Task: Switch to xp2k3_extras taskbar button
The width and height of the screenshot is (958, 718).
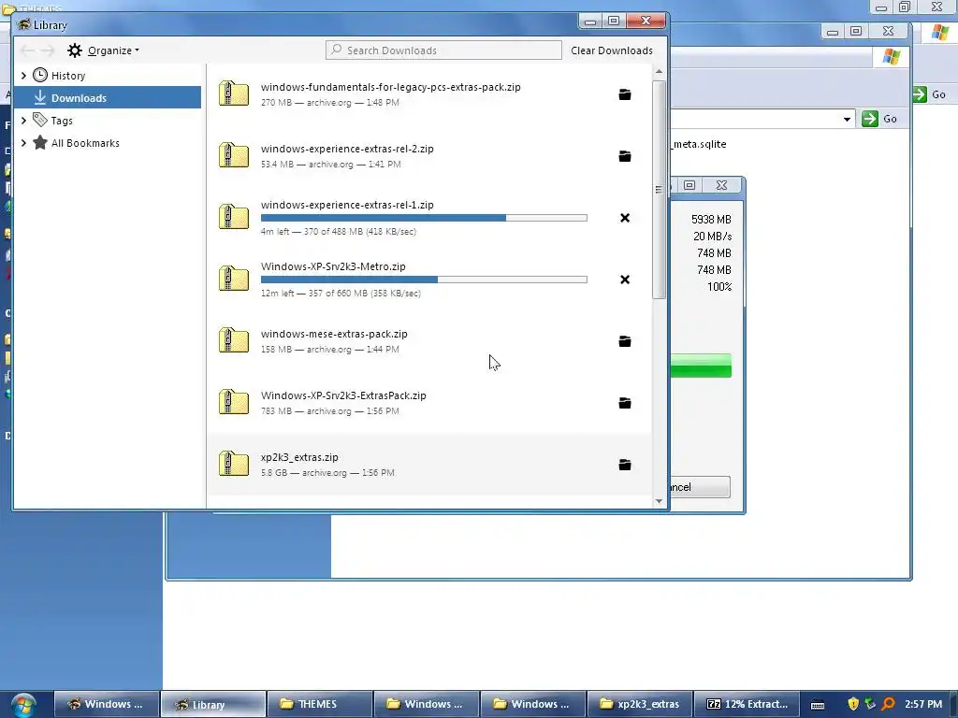Action: click(x=640, y=705)
